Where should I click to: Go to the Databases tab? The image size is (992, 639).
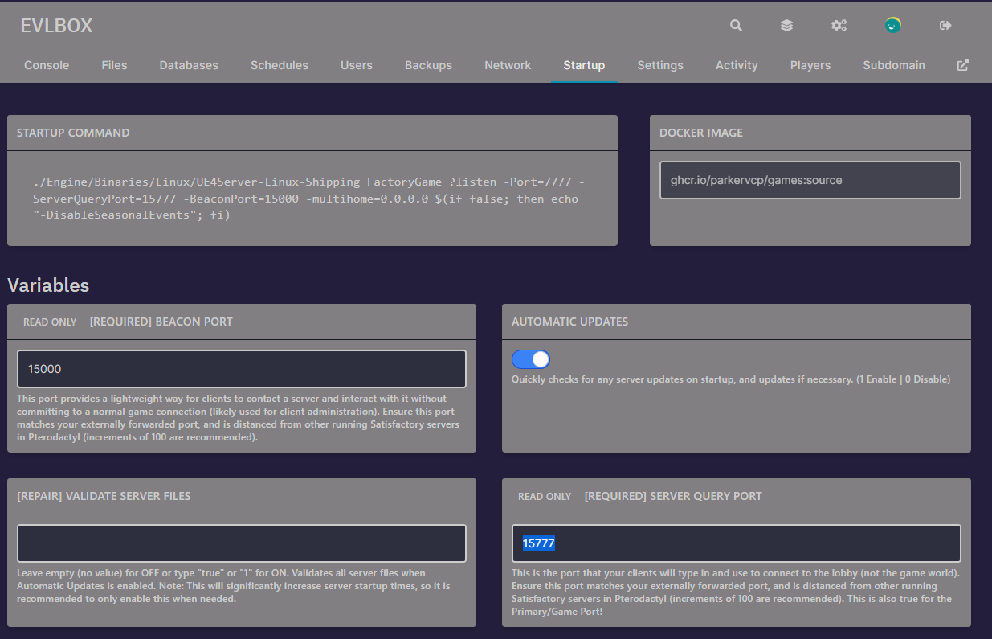click(x=189, y=65)
